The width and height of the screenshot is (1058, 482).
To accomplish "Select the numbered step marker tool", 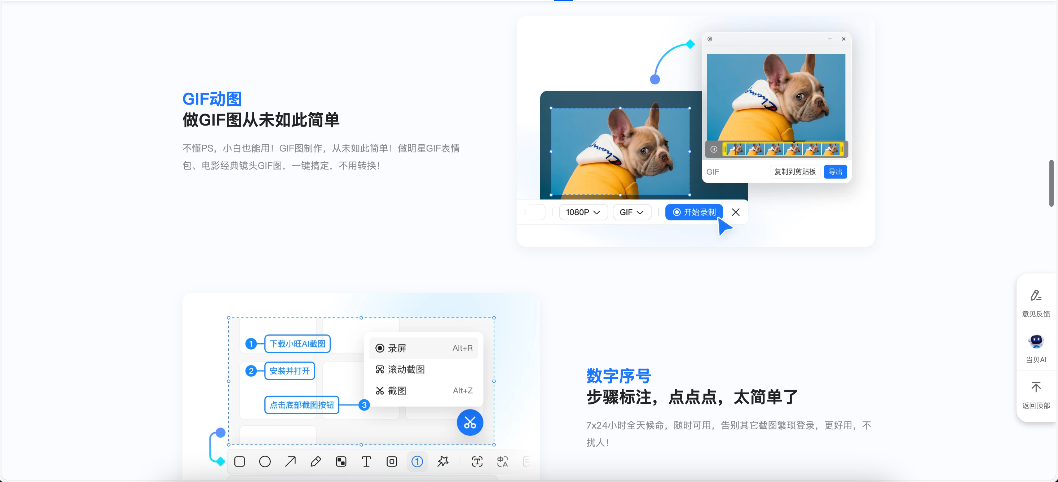I will click(x=417, y=461).
